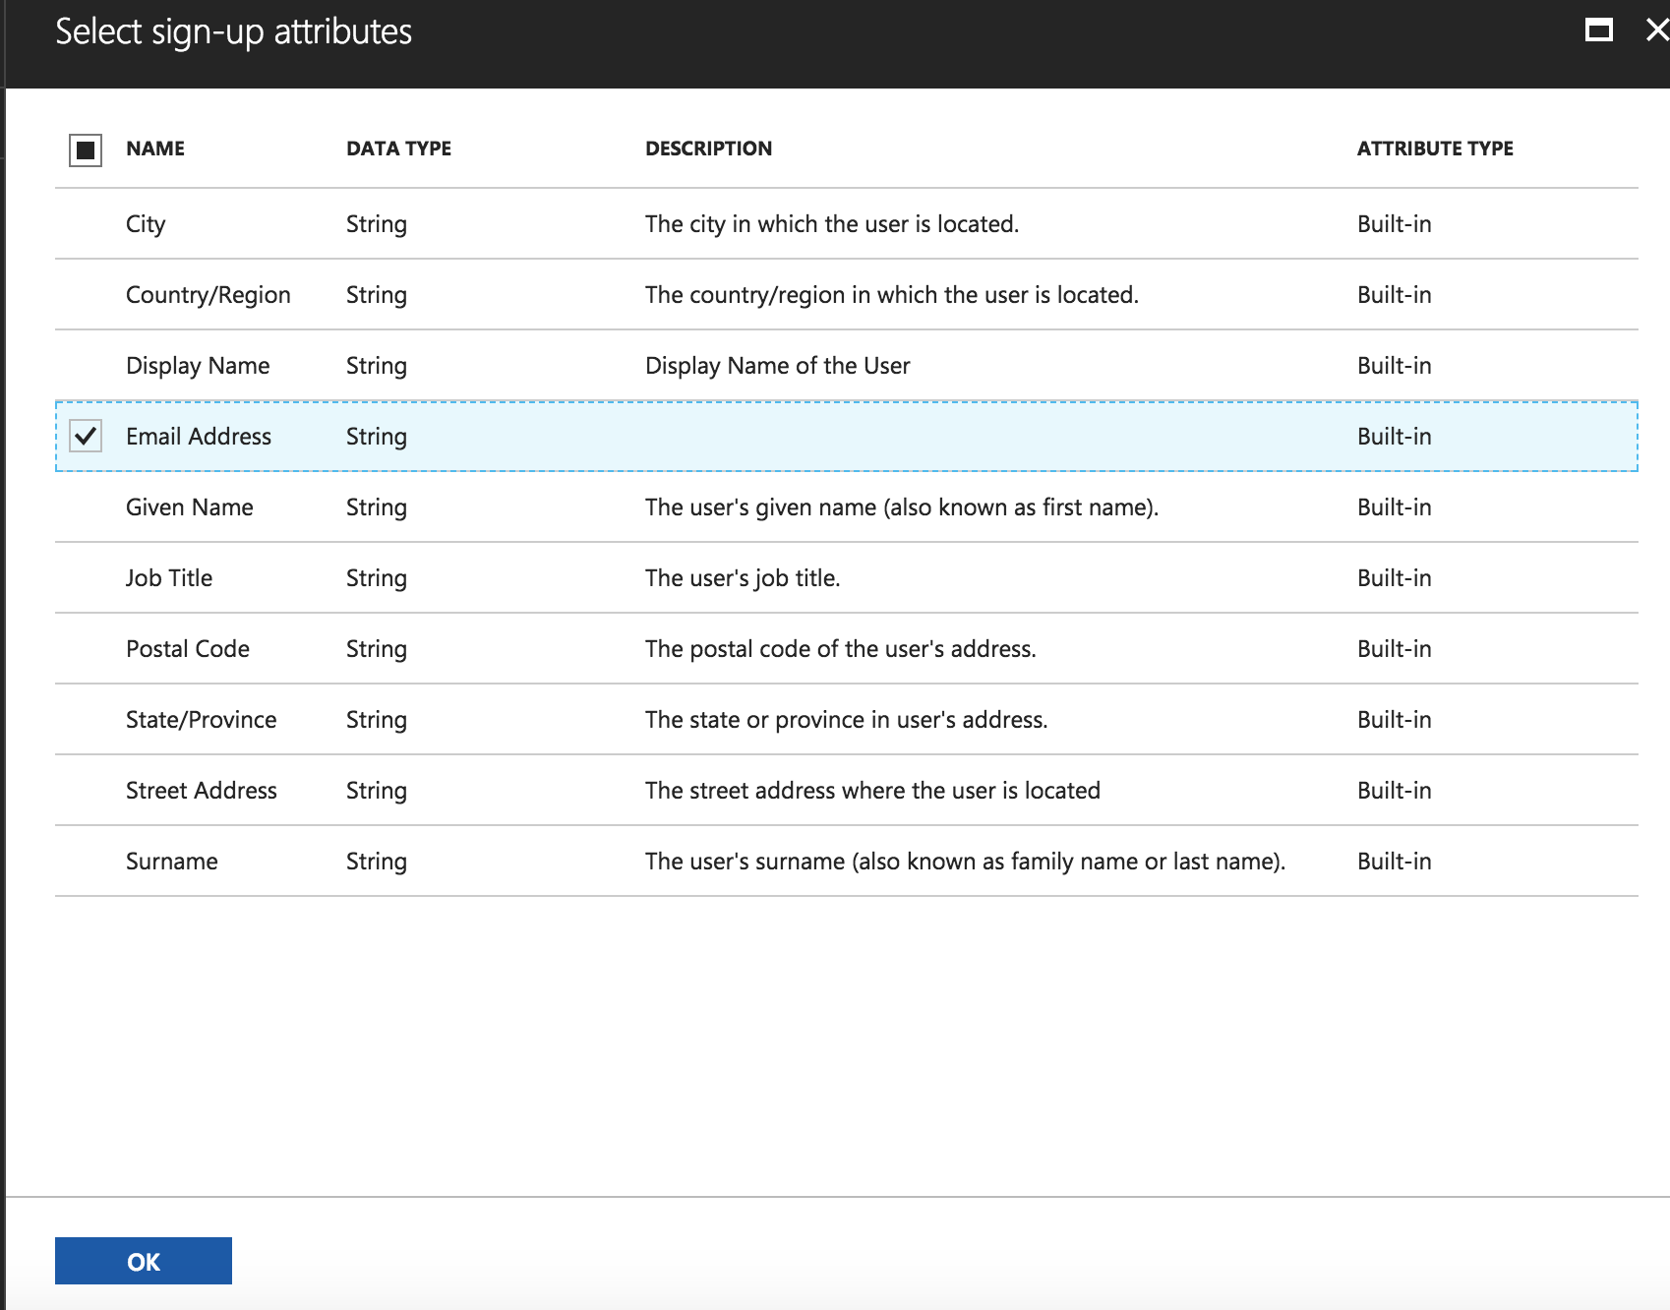The width and height of the screenshot is (1670, 1310).
Task: Click the postal code description text
Action: click(x=841, y=649)
